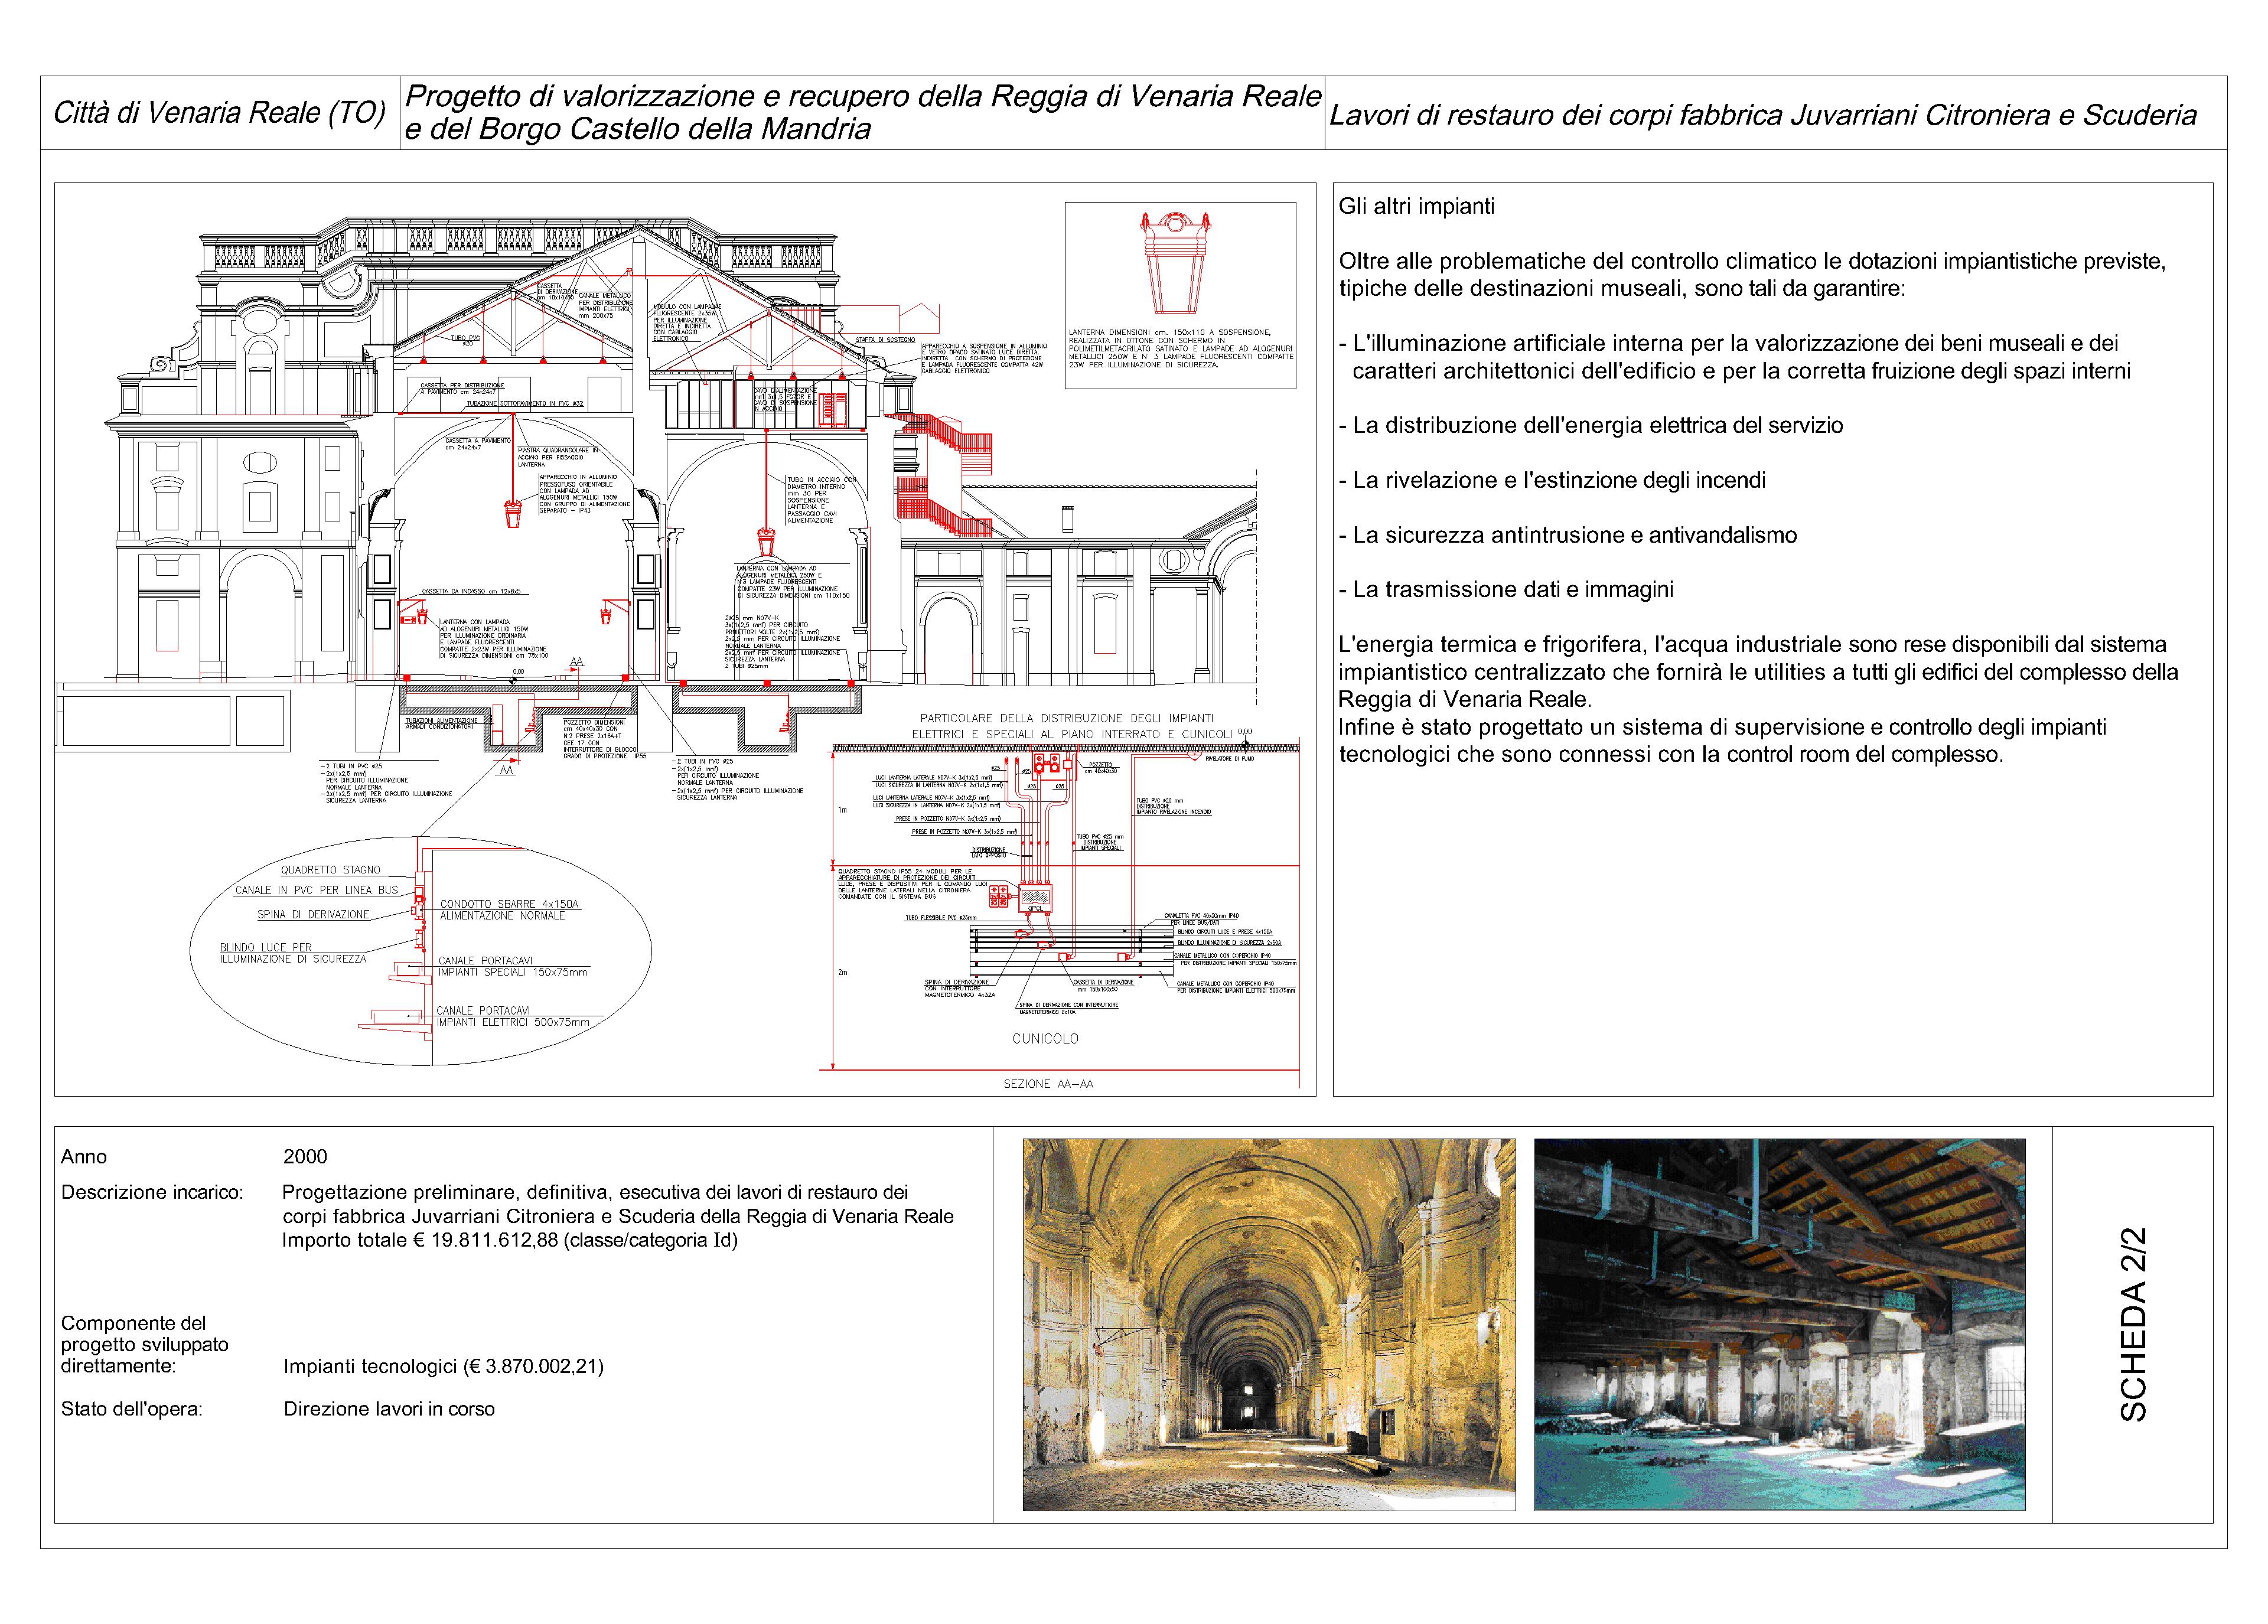This screenshot has height=1624, width=2268.
Task: Click the wooden roof beams photo
Action: point(1779,1323)
